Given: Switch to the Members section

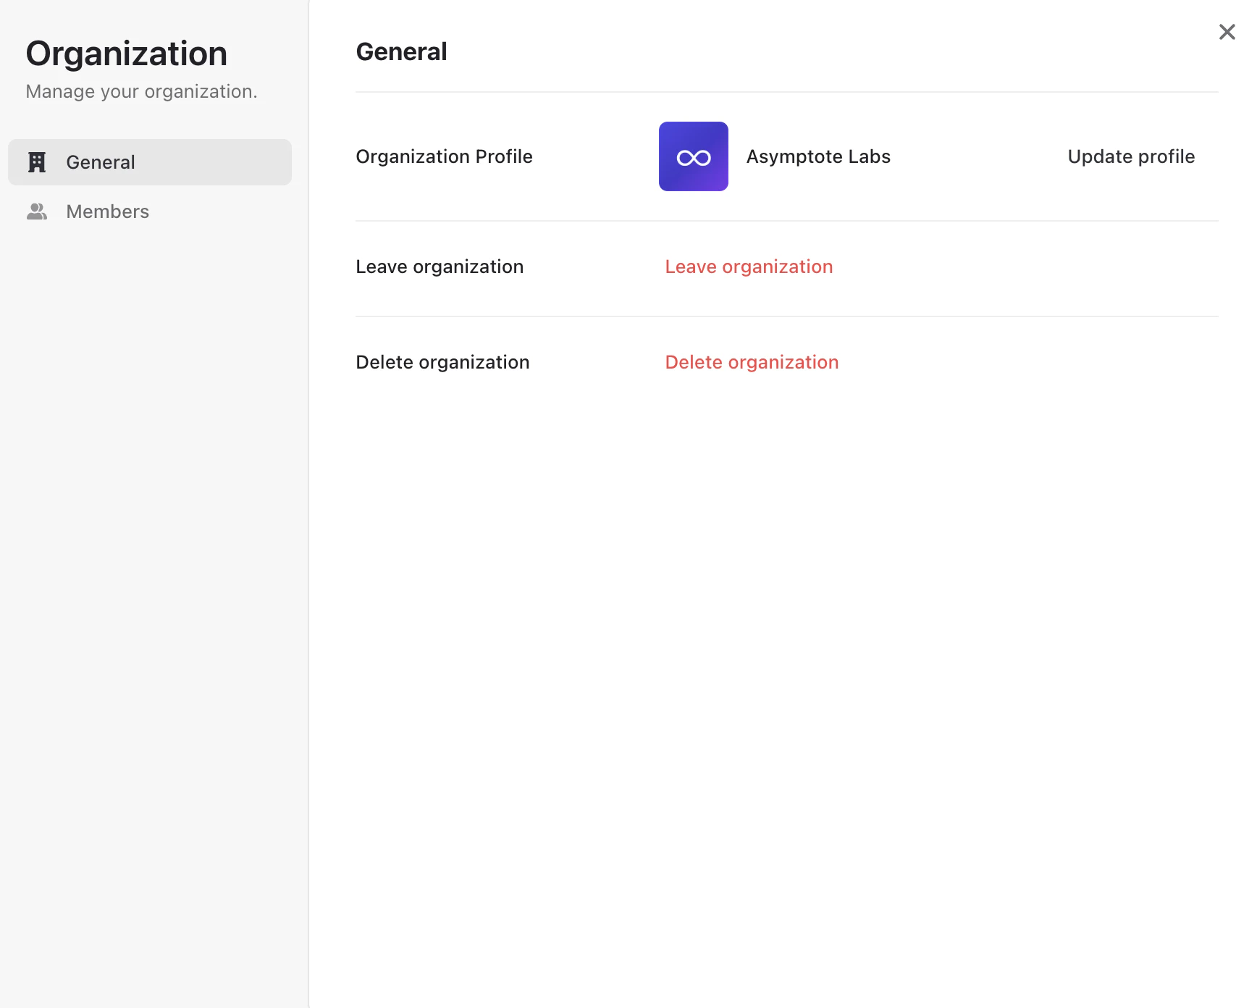Looking at the screenshot, I should (106, 211).
